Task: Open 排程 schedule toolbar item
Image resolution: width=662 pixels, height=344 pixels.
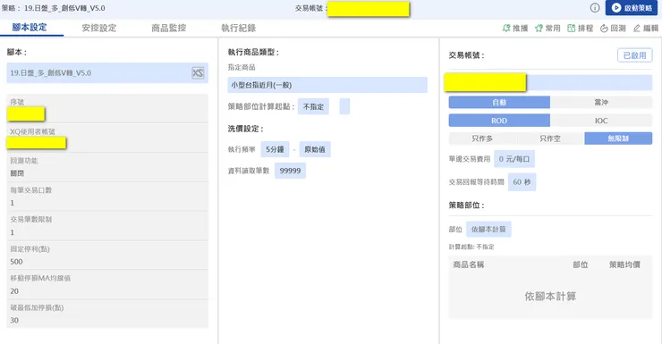Action: coord(580,28)
